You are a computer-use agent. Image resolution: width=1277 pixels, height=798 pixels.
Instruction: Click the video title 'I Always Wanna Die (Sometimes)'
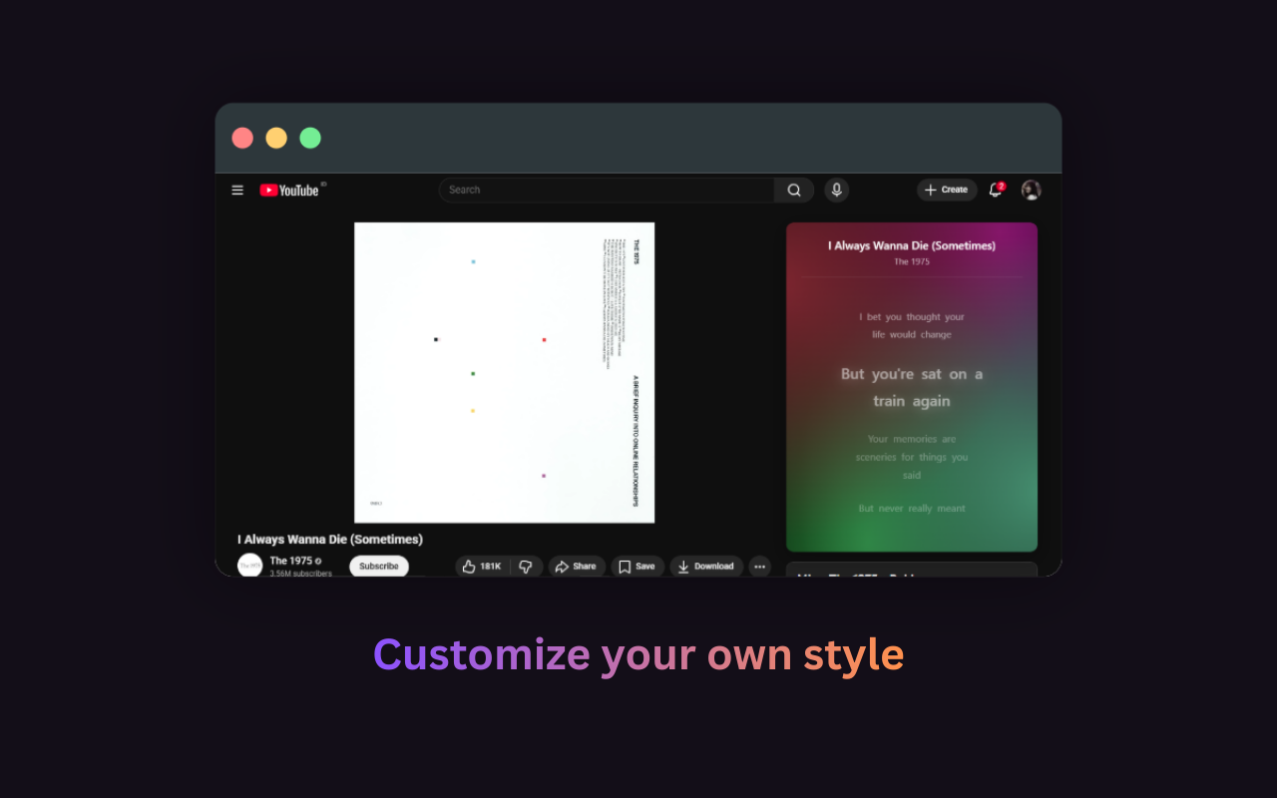(x=330, y=540)
